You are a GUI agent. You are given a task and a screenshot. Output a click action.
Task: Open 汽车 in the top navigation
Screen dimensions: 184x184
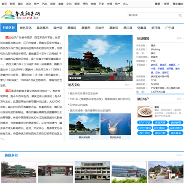pyautogui.click(x=44, y=4)
